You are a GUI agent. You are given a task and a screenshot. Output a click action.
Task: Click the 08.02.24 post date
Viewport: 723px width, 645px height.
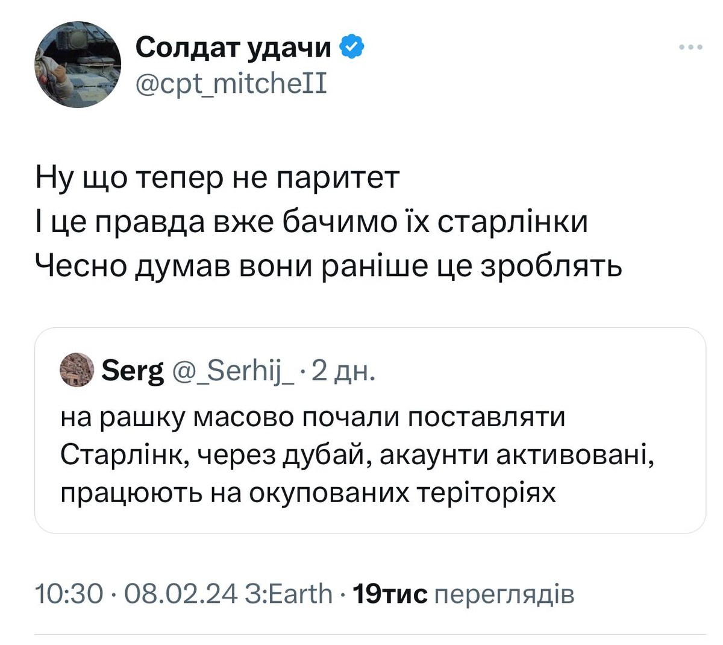click(x=181, y=594)
